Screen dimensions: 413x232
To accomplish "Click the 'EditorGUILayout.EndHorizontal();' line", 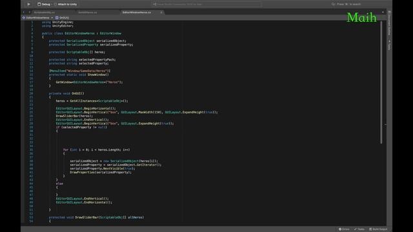I will point(84,202).
